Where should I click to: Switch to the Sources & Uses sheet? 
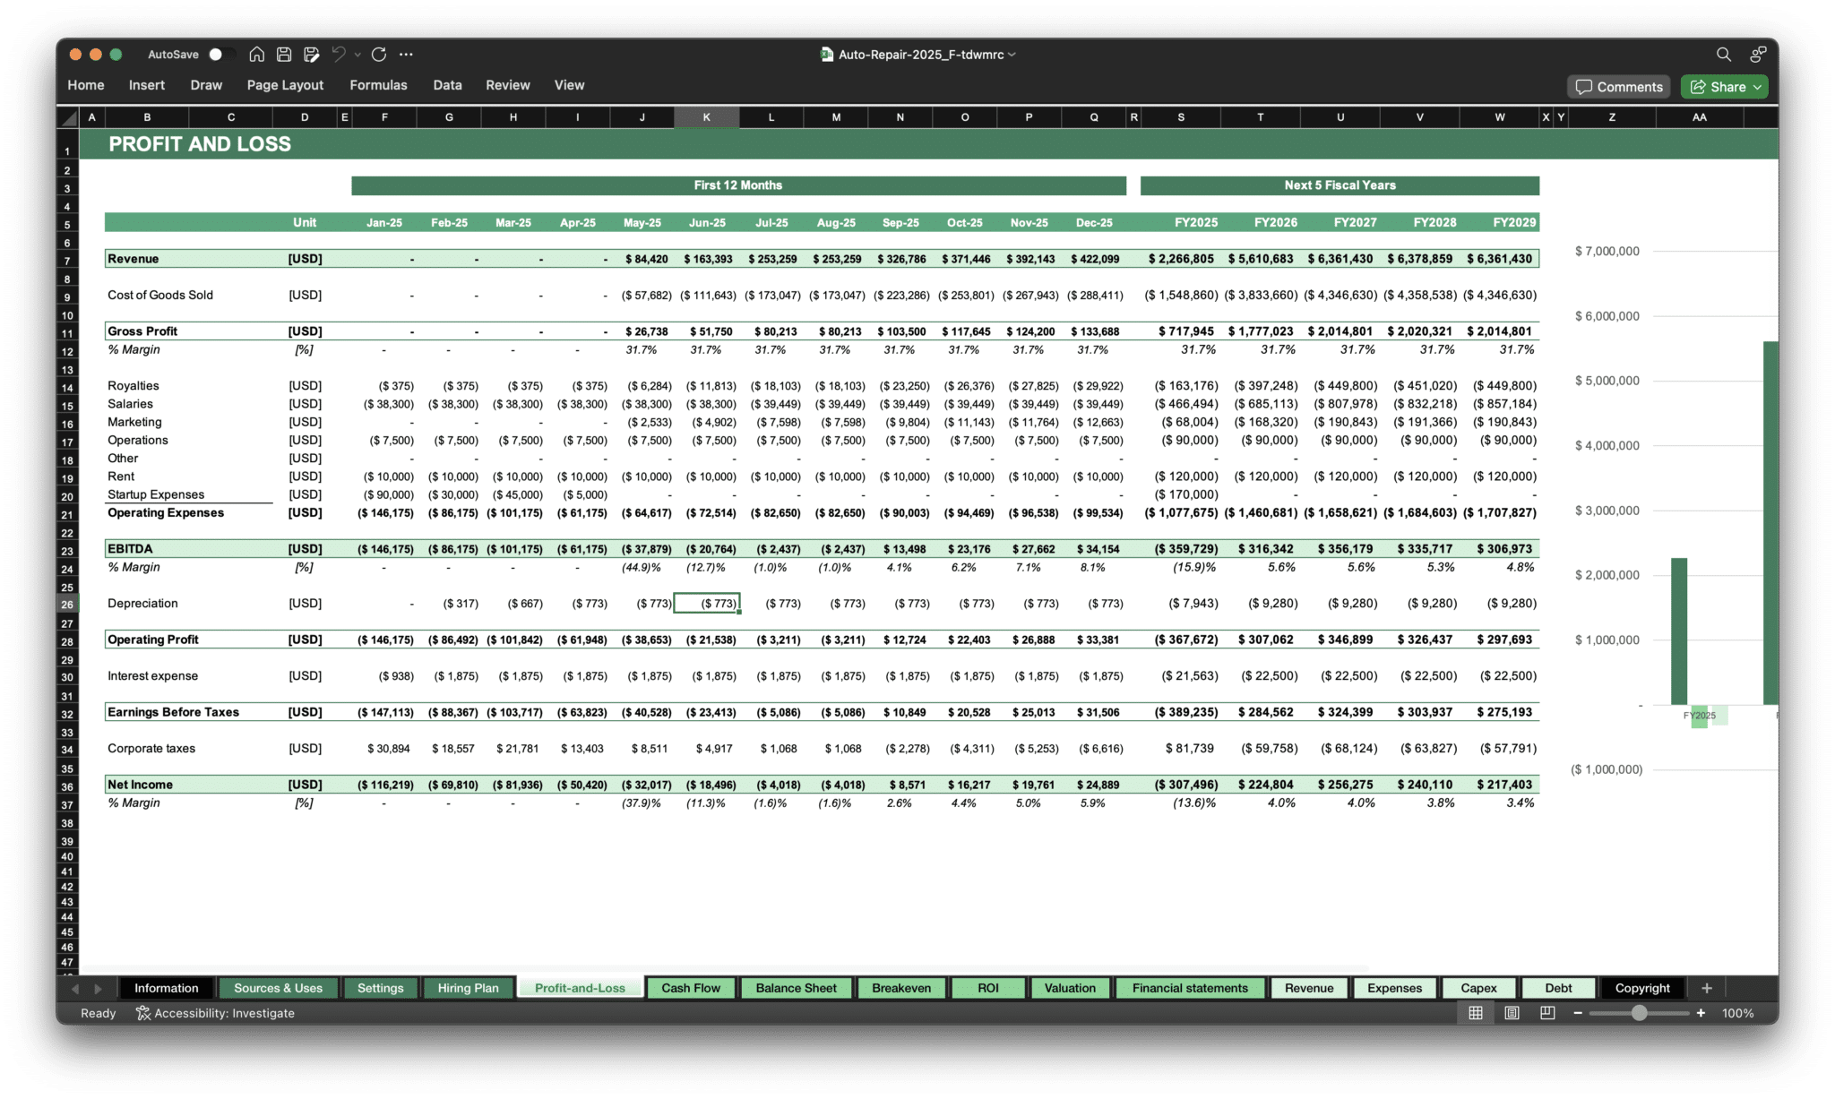pos(278,988)
